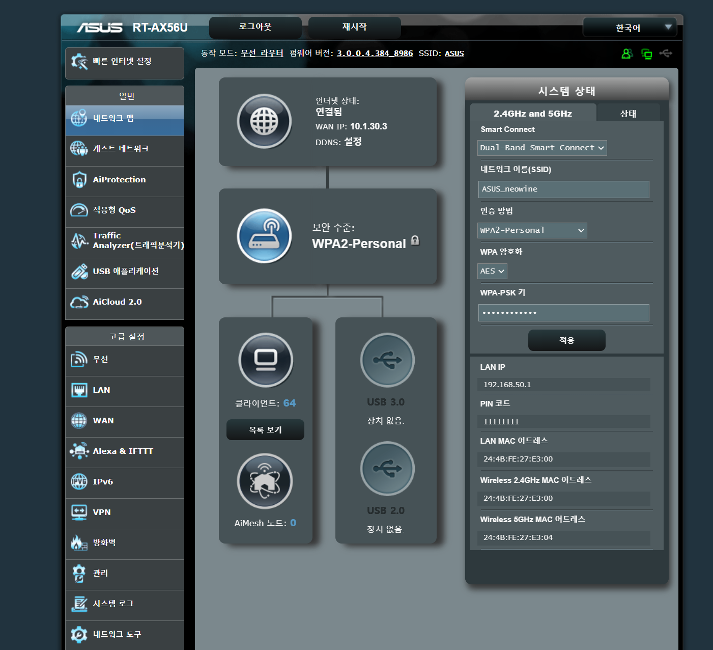Select the network map globe icon
Screen dimensions: 713x650
pyautogui.click(x=79, y=118)
